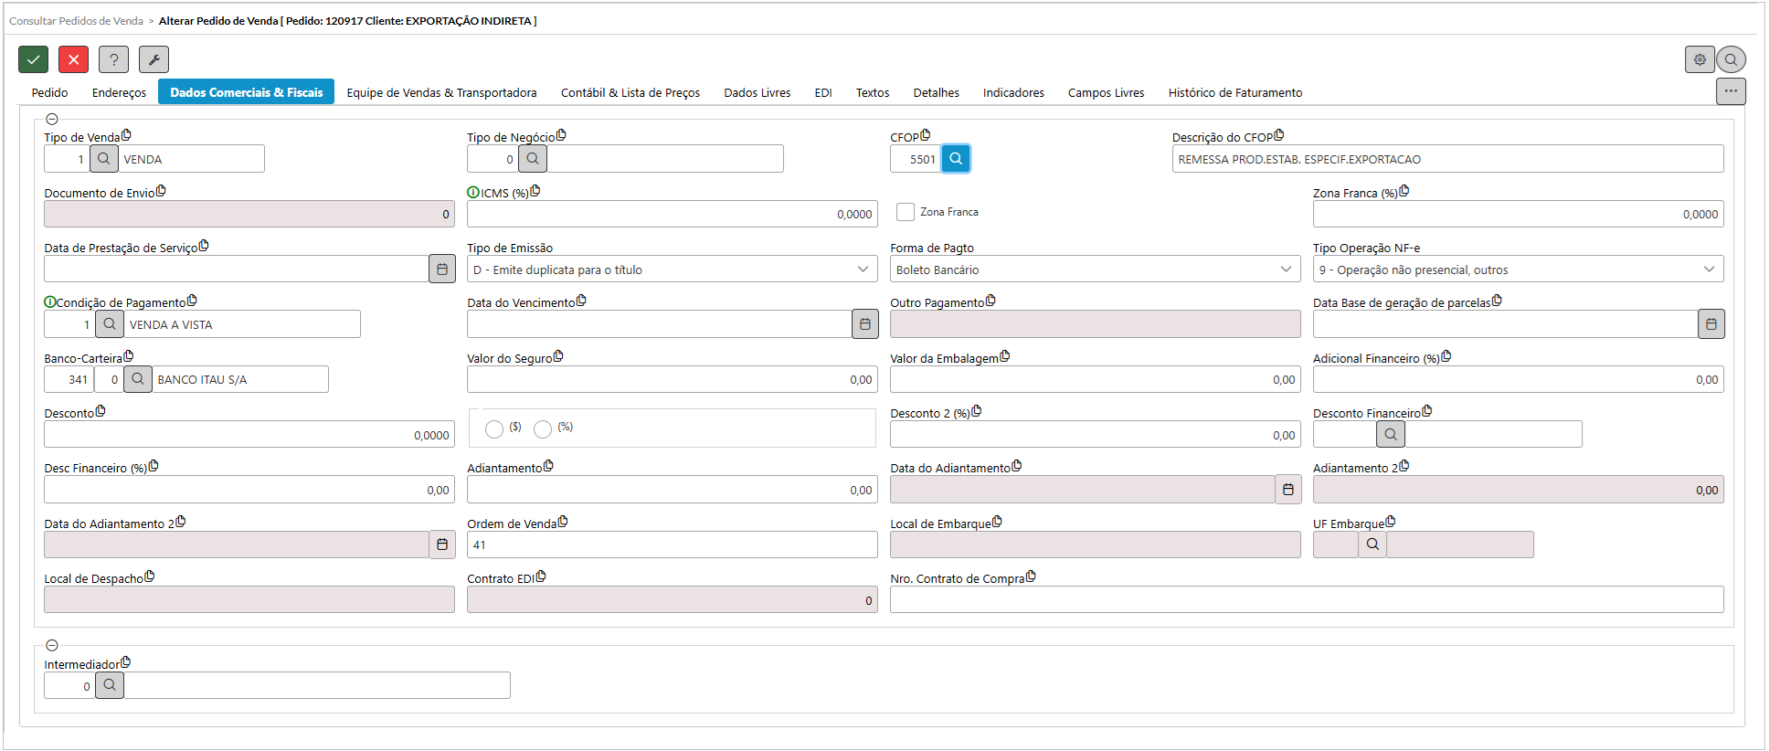Open the wrench tools button

[154, 59]
